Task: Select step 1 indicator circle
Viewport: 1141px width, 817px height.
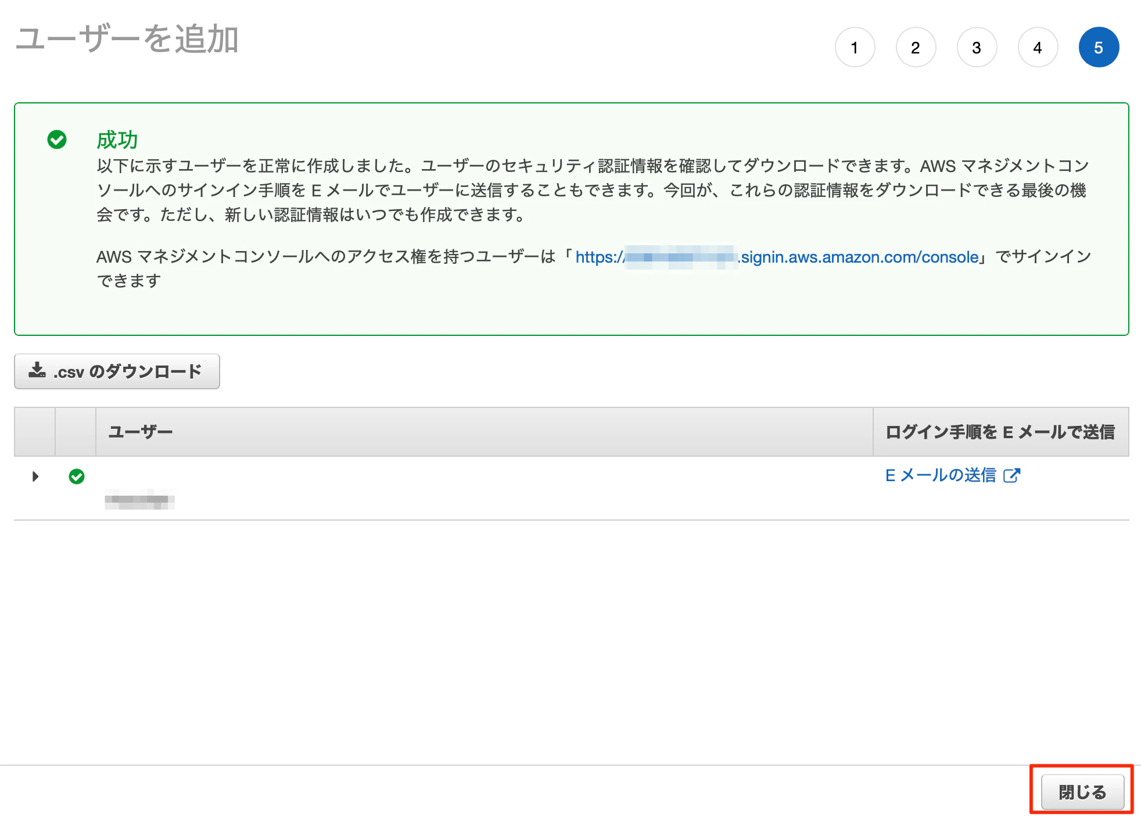Action: (855, 47)
